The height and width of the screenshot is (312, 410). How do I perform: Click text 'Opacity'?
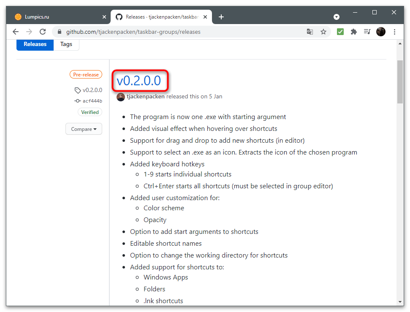click(x=155, y=220)
